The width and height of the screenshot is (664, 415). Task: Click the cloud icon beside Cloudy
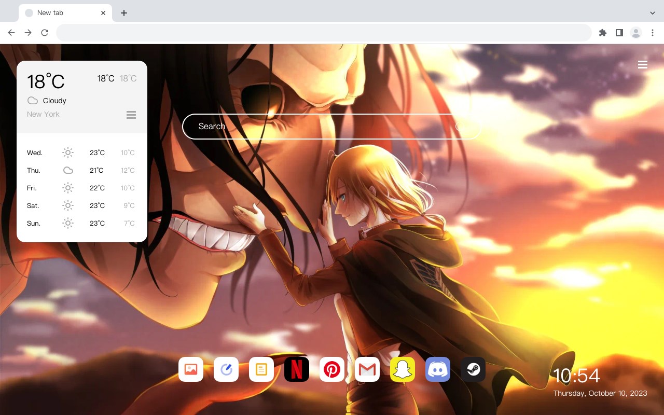[x=33, y=101]
